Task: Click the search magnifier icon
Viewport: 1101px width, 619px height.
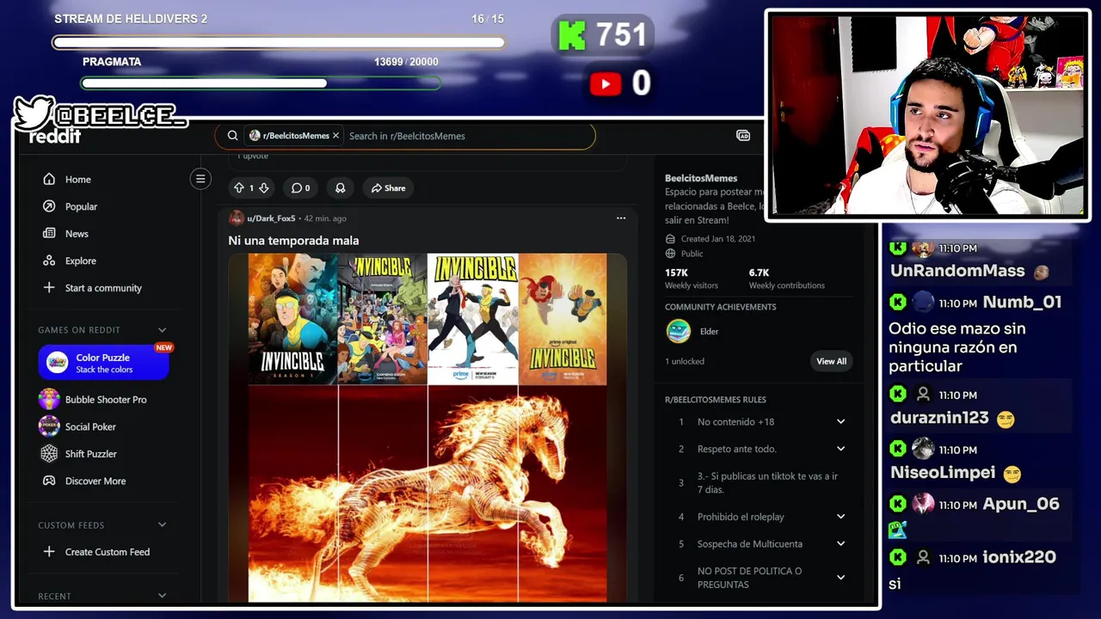Action: coord(232,136)
